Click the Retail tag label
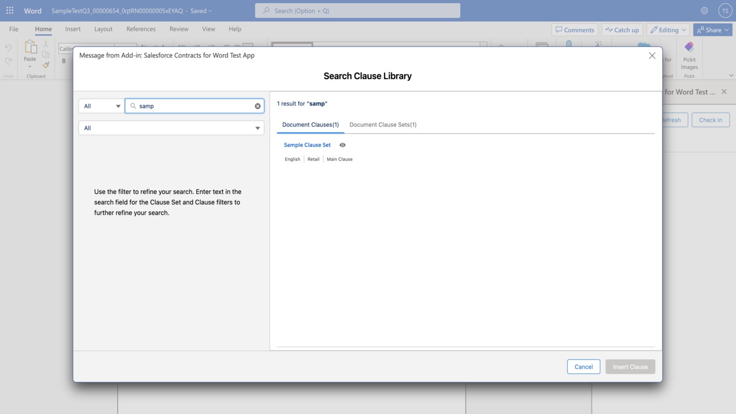Viewport: 736px width, 414px height. coord(314,160)
